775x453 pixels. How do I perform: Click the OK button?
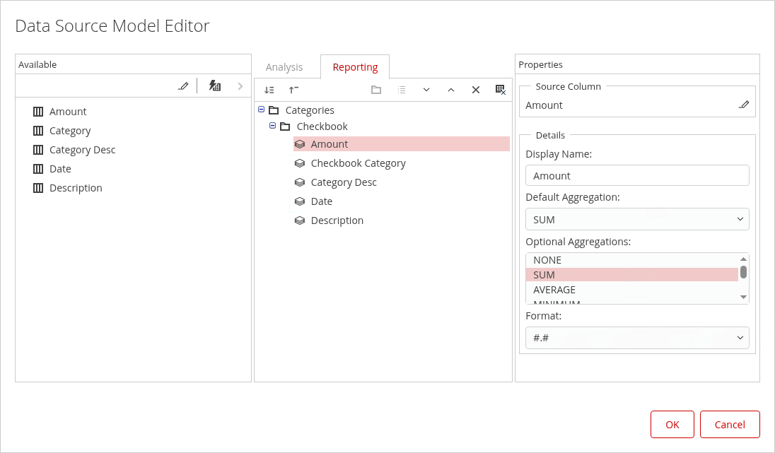(x=672, y=425)
